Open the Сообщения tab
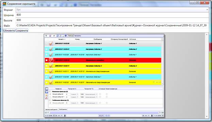Viewport: 212px width, 122px height. 63,109
